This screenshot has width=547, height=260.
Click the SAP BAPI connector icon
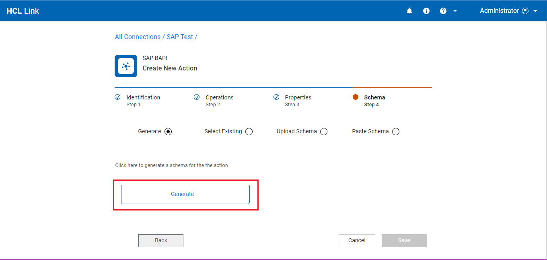coord(126,66)
